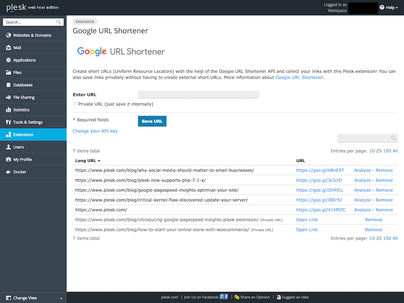Click the URL column header
This screenshot has width=404, height=303.
[x=300, y=161]
